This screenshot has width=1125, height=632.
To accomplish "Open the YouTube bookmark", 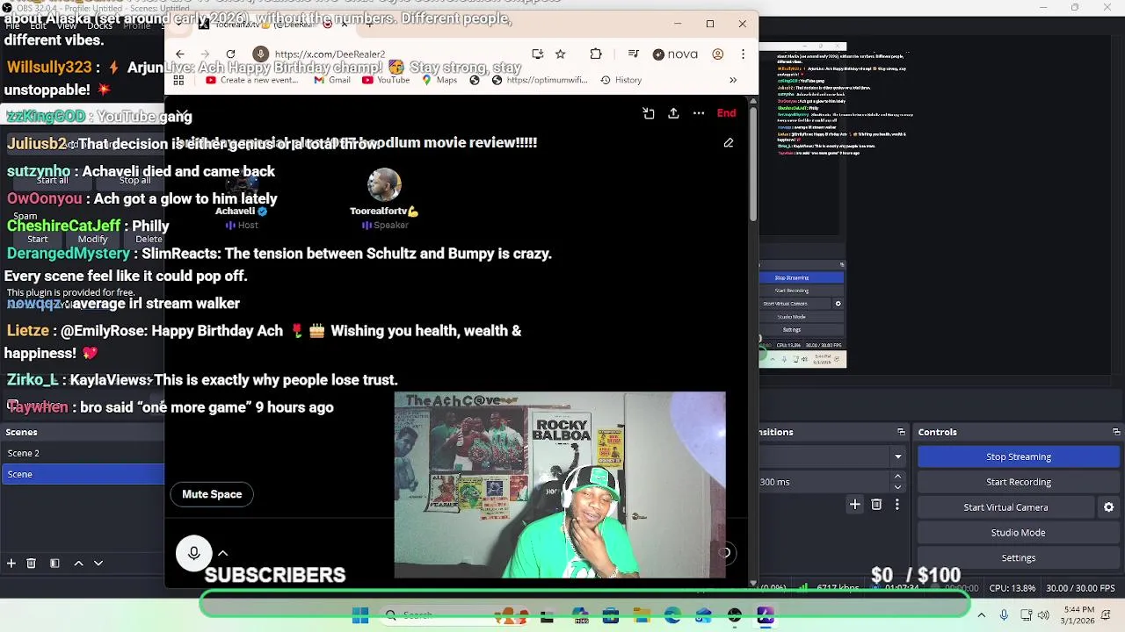I will click(x=386, y=80).
